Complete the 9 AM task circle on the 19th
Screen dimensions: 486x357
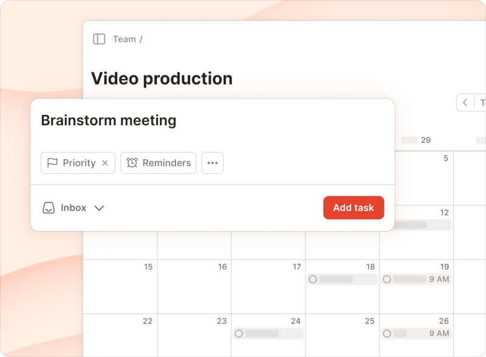[387, 279]
